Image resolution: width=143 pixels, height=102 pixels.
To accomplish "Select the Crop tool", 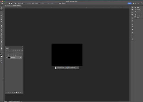I will [x=1, y=16].
